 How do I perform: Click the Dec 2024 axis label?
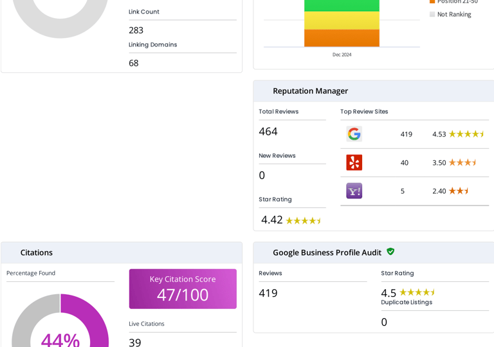click(342, 55)
